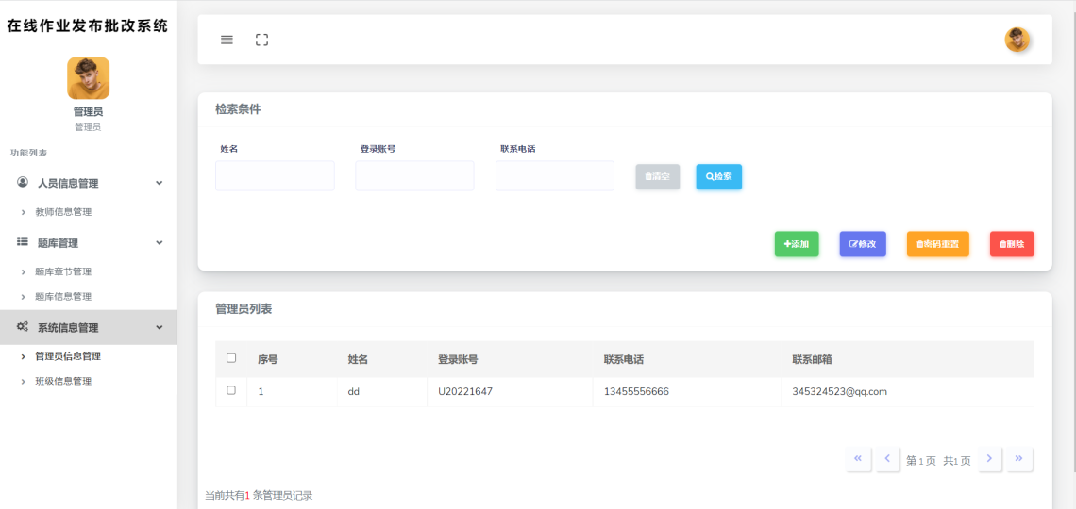This screenshot has width=1076, height=509.
Task: Click the gray 清空 button
Action: click(658, 177)
